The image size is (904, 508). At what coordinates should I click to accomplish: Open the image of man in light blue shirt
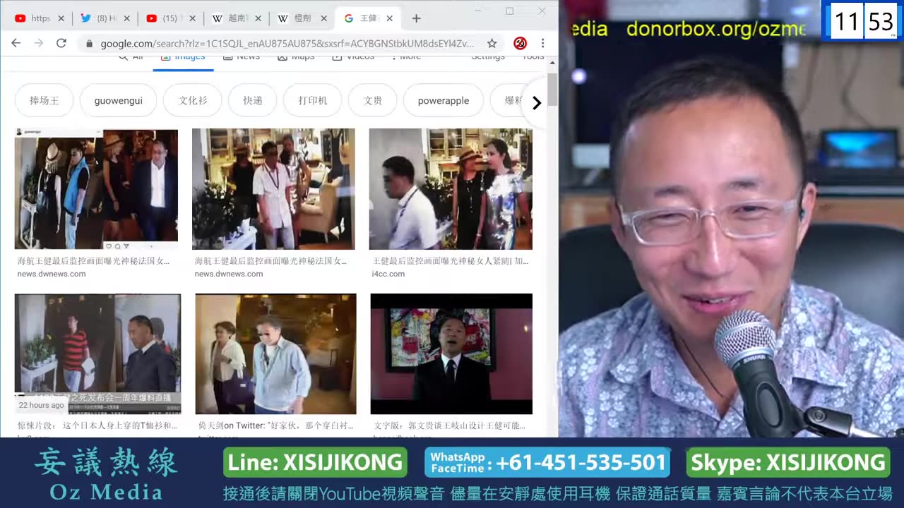(276, 354)
